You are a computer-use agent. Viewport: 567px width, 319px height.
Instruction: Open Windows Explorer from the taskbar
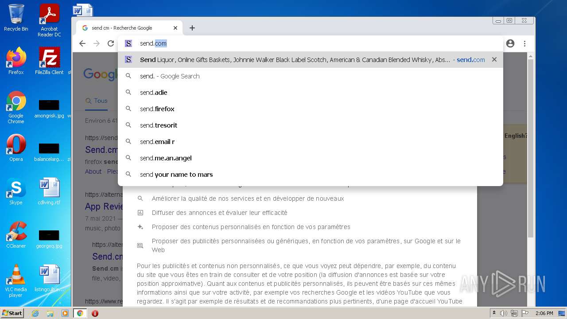tap(50, 313)
